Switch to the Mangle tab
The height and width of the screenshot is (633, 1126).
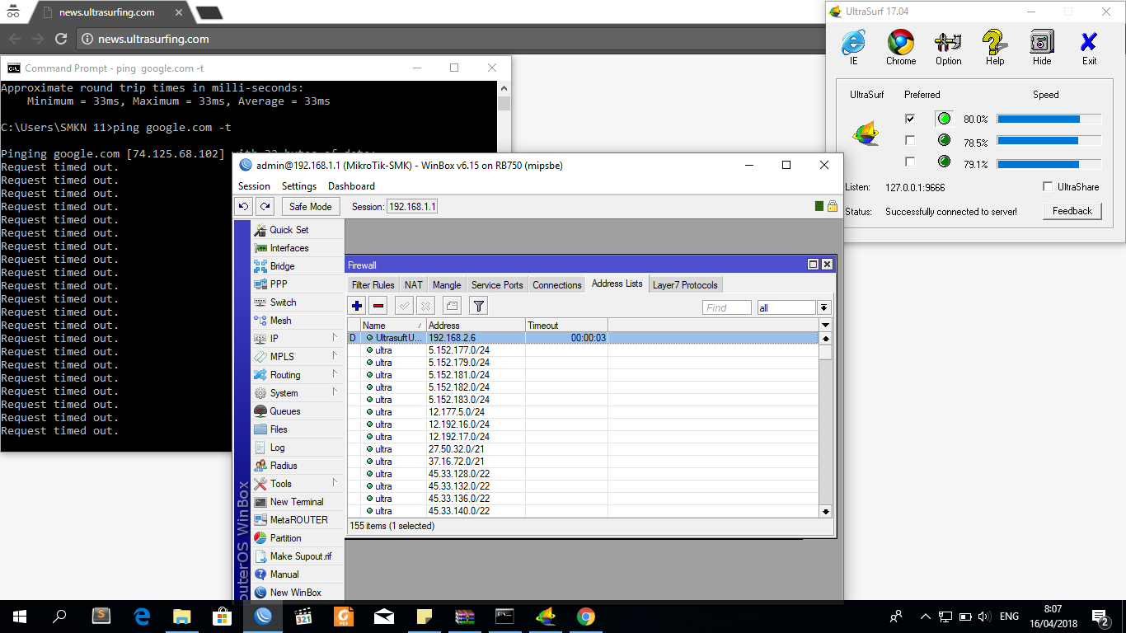tap(447, 285)
